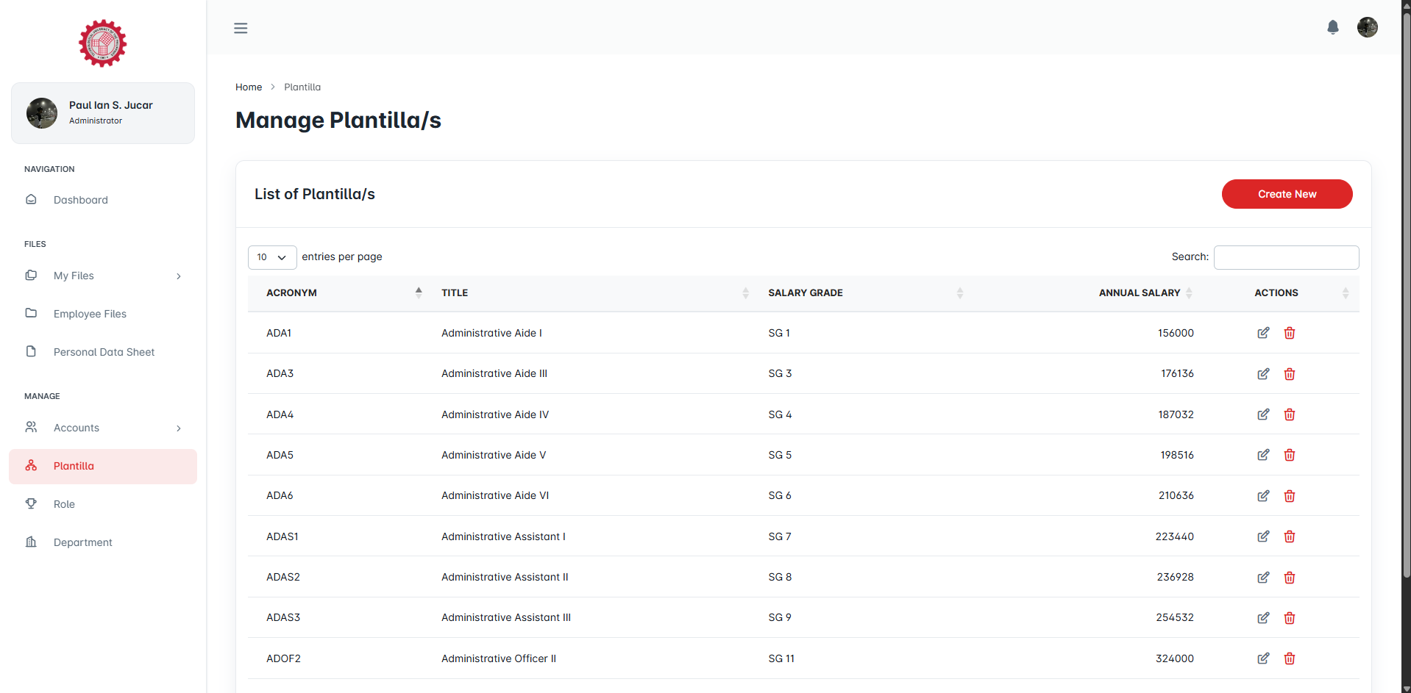Click the institution logo in sidebar
This screenshot has height=693, width=1411.
click(103, 43)
